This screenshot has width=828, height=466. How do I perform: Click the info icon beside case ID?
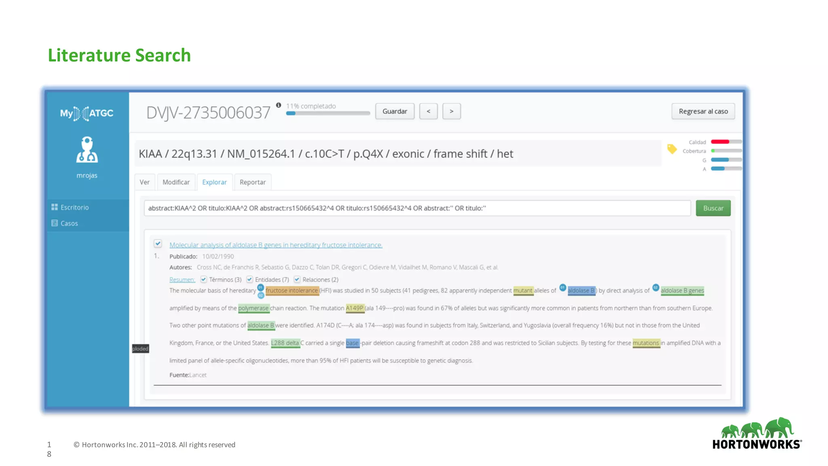(x=279, y=105)
